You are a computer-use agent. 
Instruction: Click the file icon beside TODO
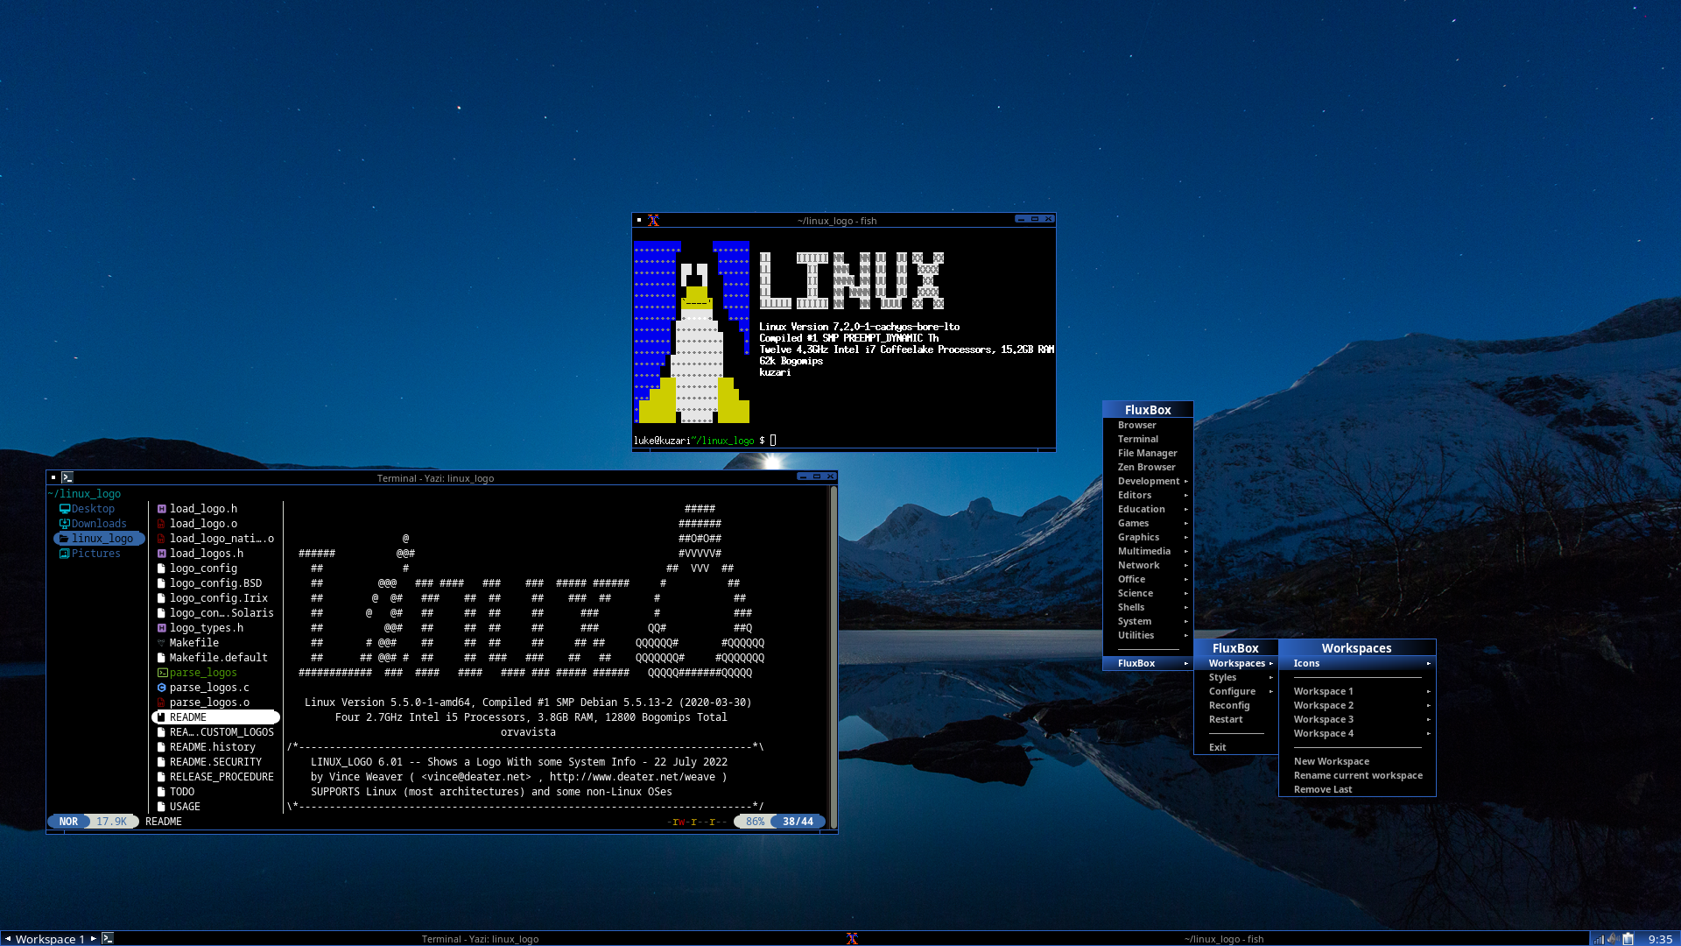coord(161,792)
